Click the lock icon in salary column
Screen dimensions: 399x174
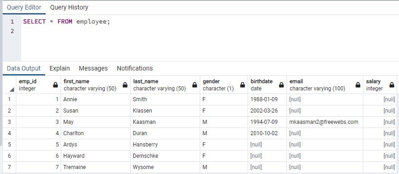pyautogui.click(x=392, y=85)
